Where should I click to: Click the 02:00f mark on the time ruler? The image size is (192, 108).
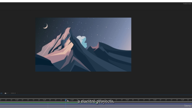click(x=44, y=100)
